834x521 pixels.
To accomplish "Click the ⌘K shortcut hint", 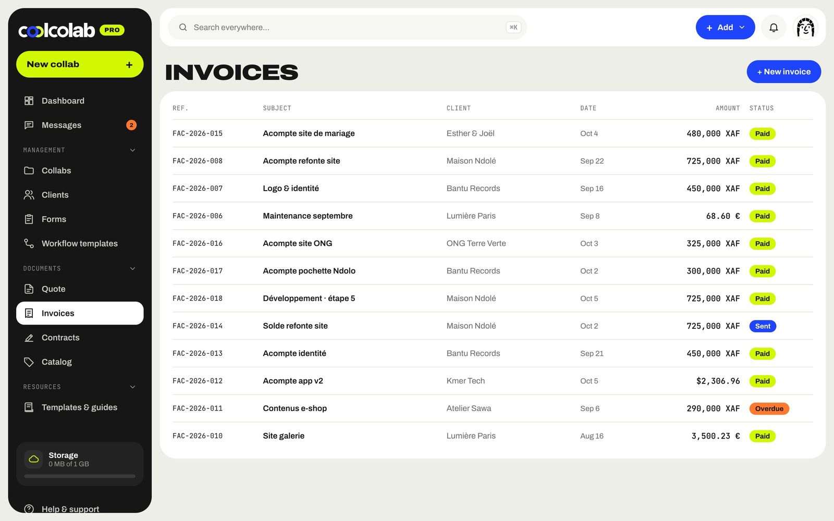I will point(513,27).
